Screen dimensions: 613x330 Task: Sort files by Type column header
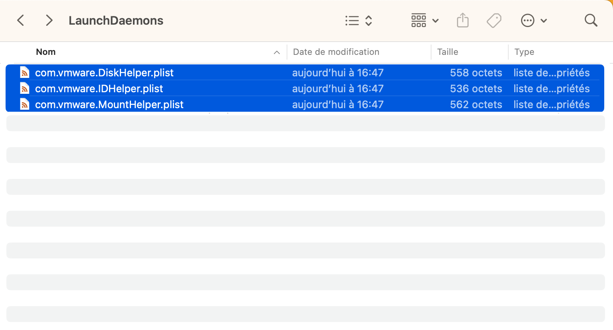point(524,52)
